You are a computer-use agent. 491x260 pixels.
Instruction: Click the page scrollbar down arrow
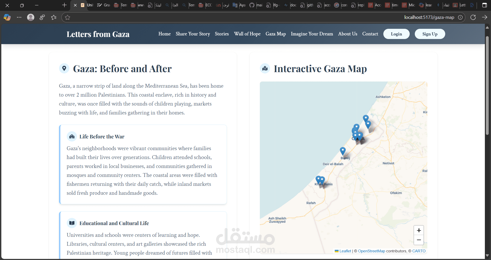pyautogui.click(x=487, y=255)
